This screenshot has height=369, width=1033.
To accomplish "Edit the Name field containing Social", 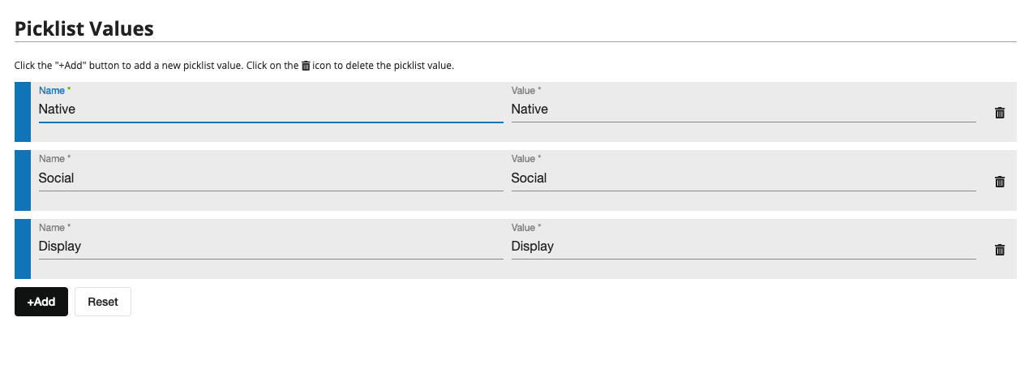I will coord(271,178).
